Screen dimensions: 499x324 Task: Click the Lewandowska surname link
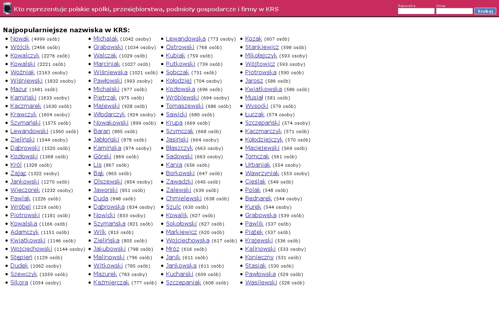tap(186, 39)
